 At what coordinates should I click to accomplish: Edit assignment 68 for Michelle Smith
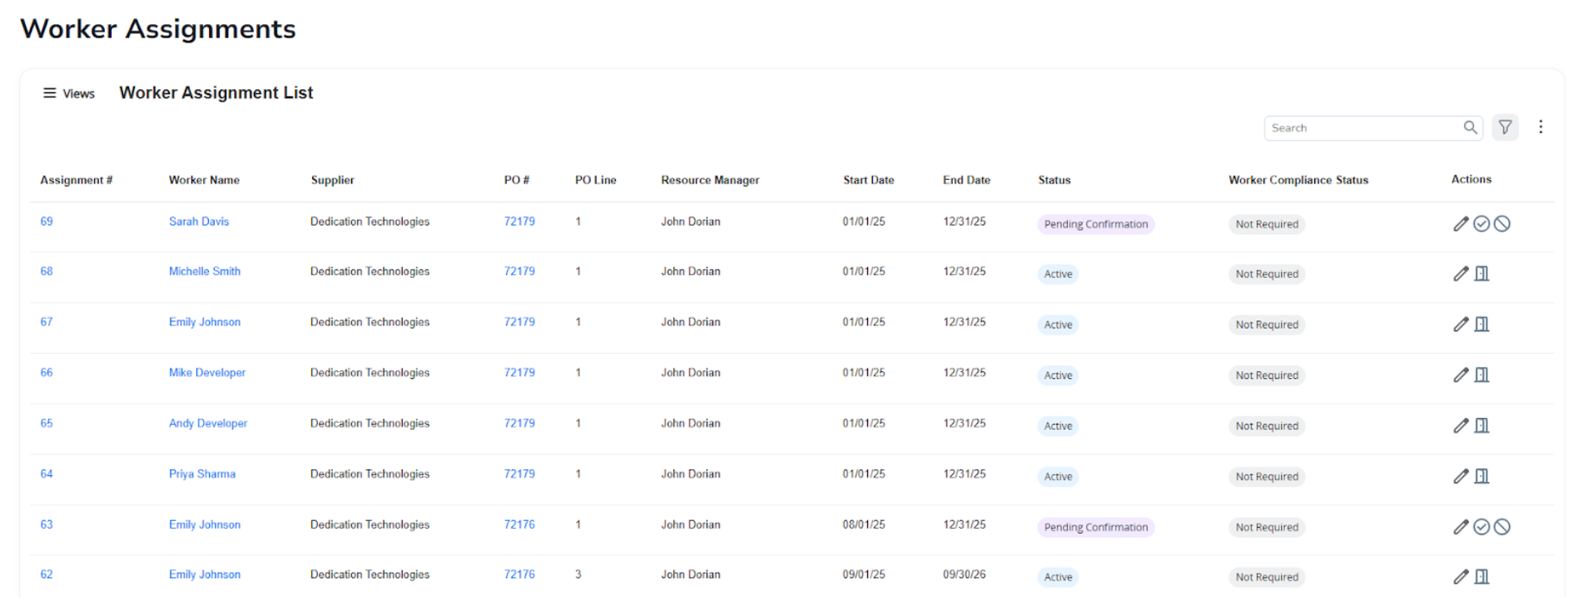(x=1461, y=274)
